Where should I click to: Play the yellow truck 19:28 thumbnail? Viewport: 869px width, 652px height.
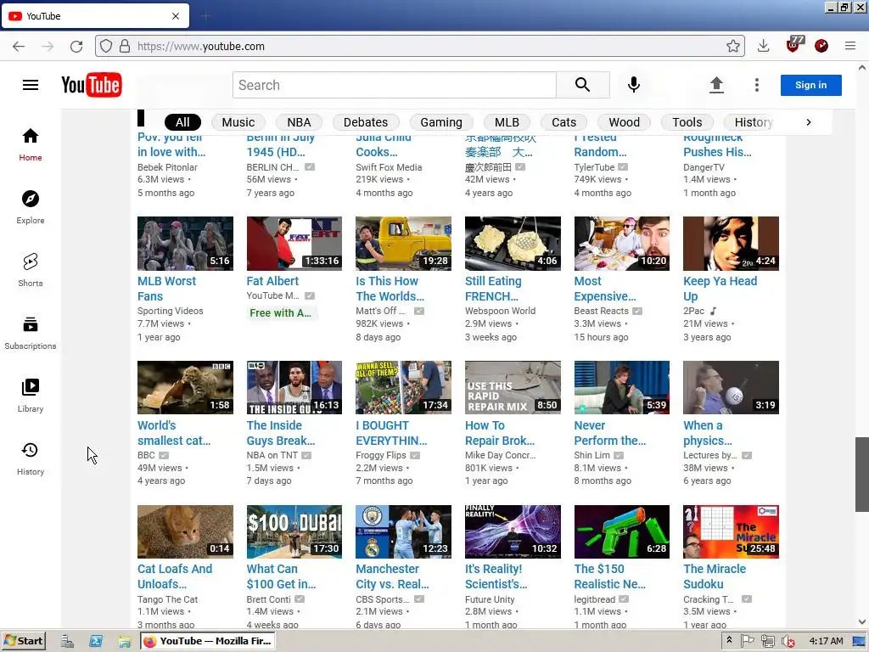[403, 244]
